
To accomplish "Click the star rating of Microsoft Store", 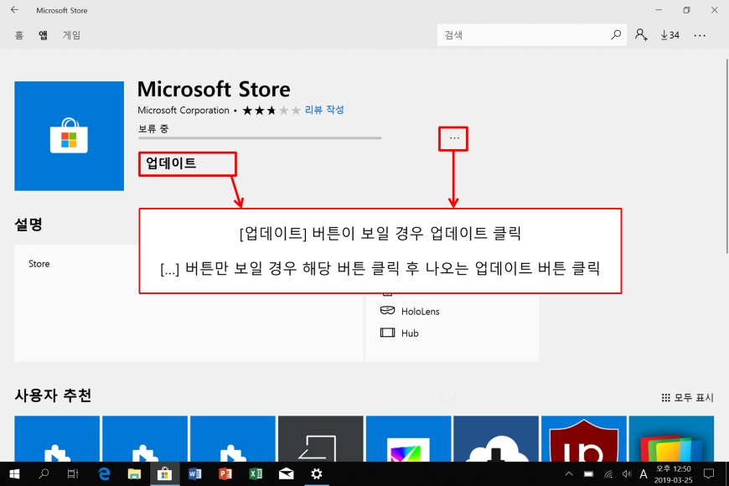I will [271, 111].
